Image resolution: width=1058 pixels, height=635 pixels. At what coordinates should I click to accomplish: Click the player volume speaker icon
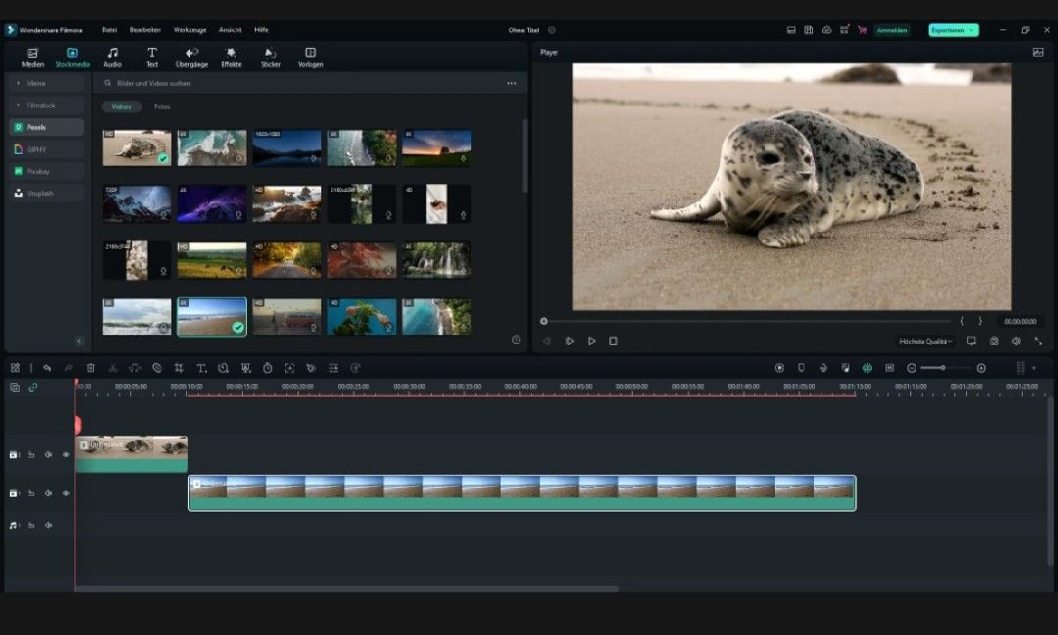click(x=1016, y=341)
